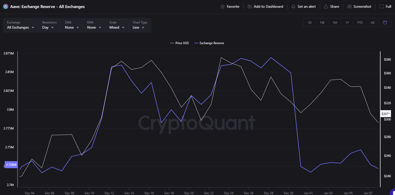The height and width of the screenshot is (195, 395).
Task: Click the $307* current price tag
Action: (x=386, y=114)
